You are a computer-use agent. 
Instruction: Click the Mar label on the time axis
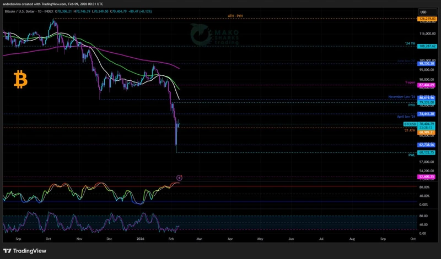[200, 240]
